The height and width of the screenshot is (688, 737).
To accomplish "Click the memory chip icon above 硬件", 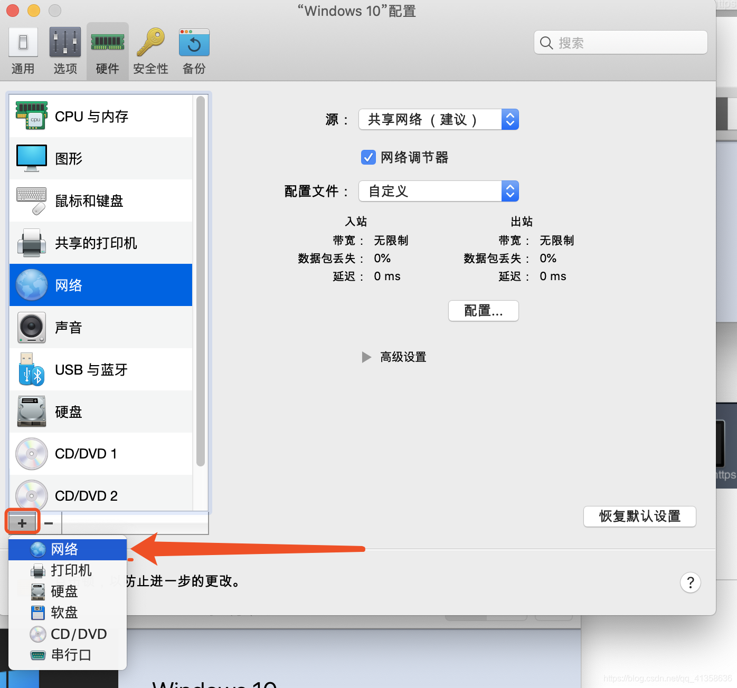I will (108, 42).
